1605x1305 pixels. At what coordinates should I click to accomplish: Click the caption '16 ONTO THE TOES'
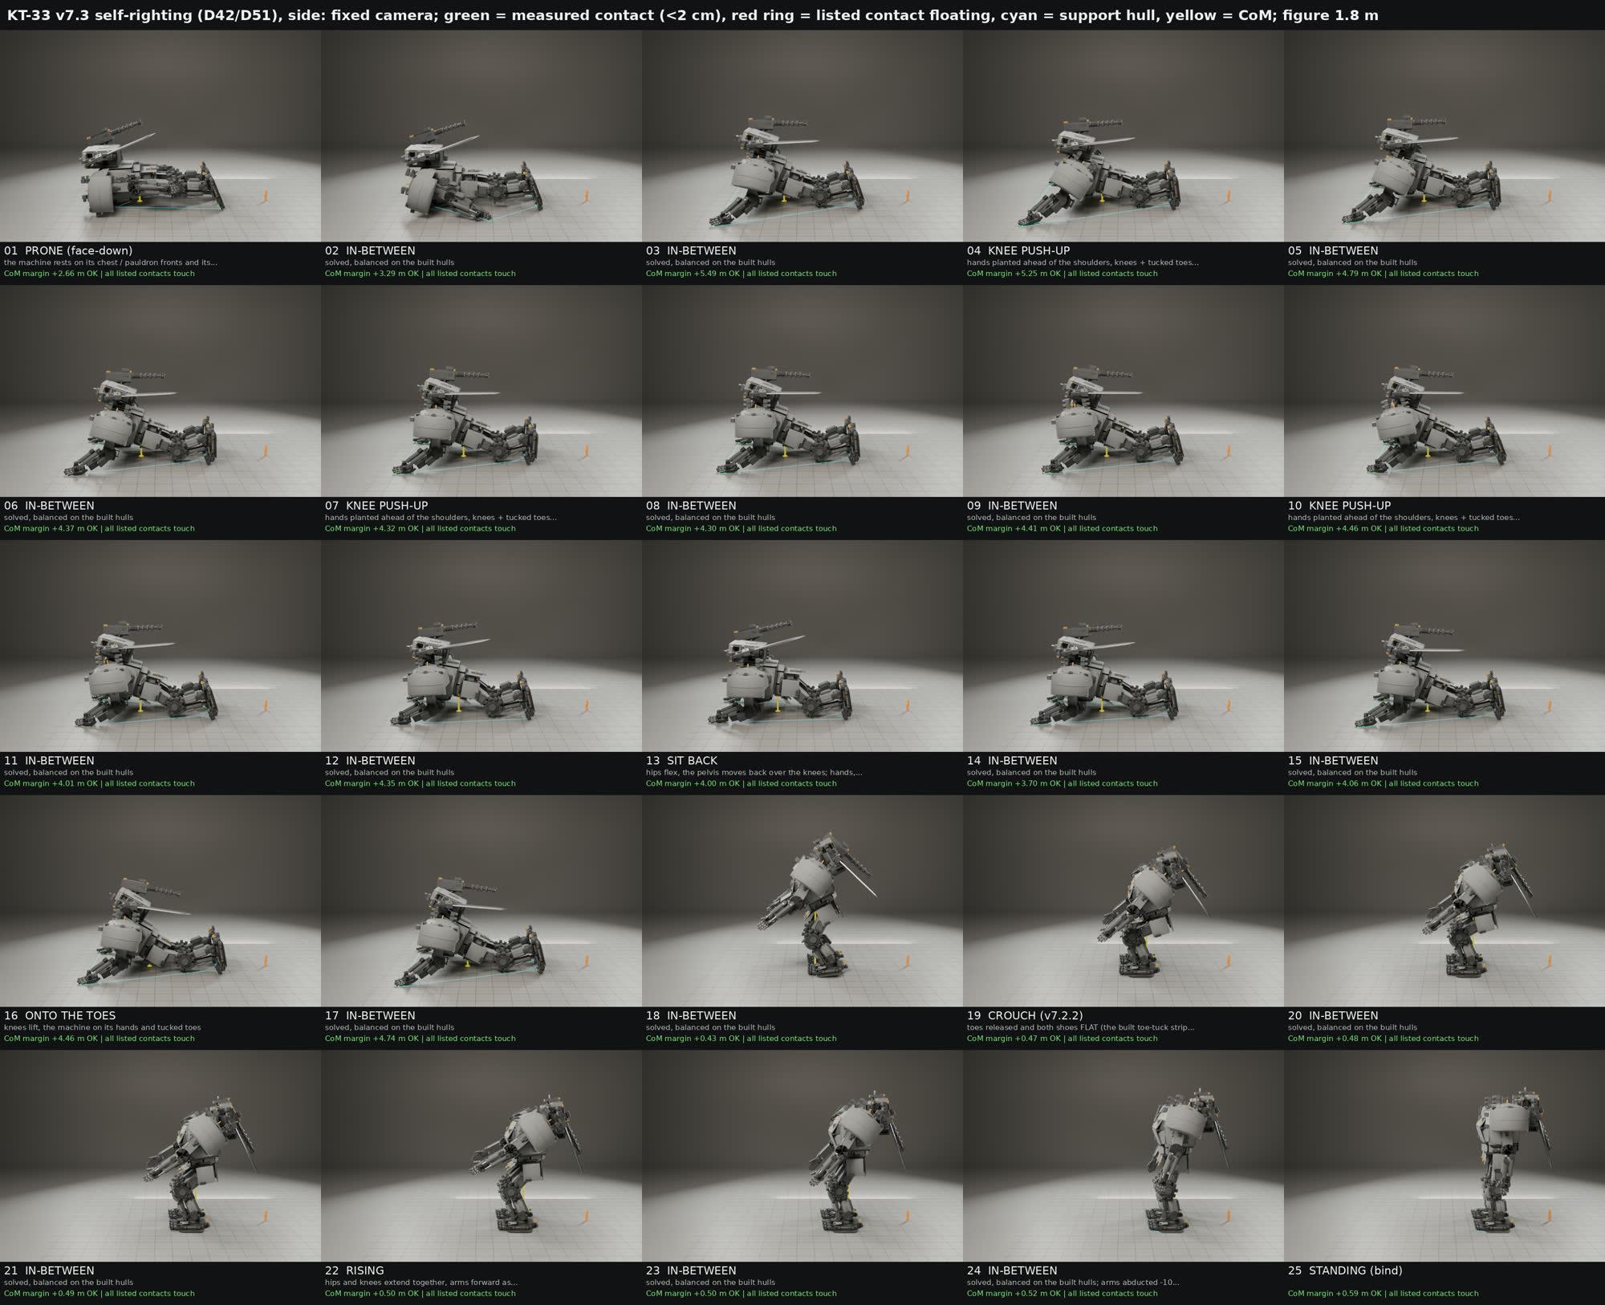(59, 1015)
